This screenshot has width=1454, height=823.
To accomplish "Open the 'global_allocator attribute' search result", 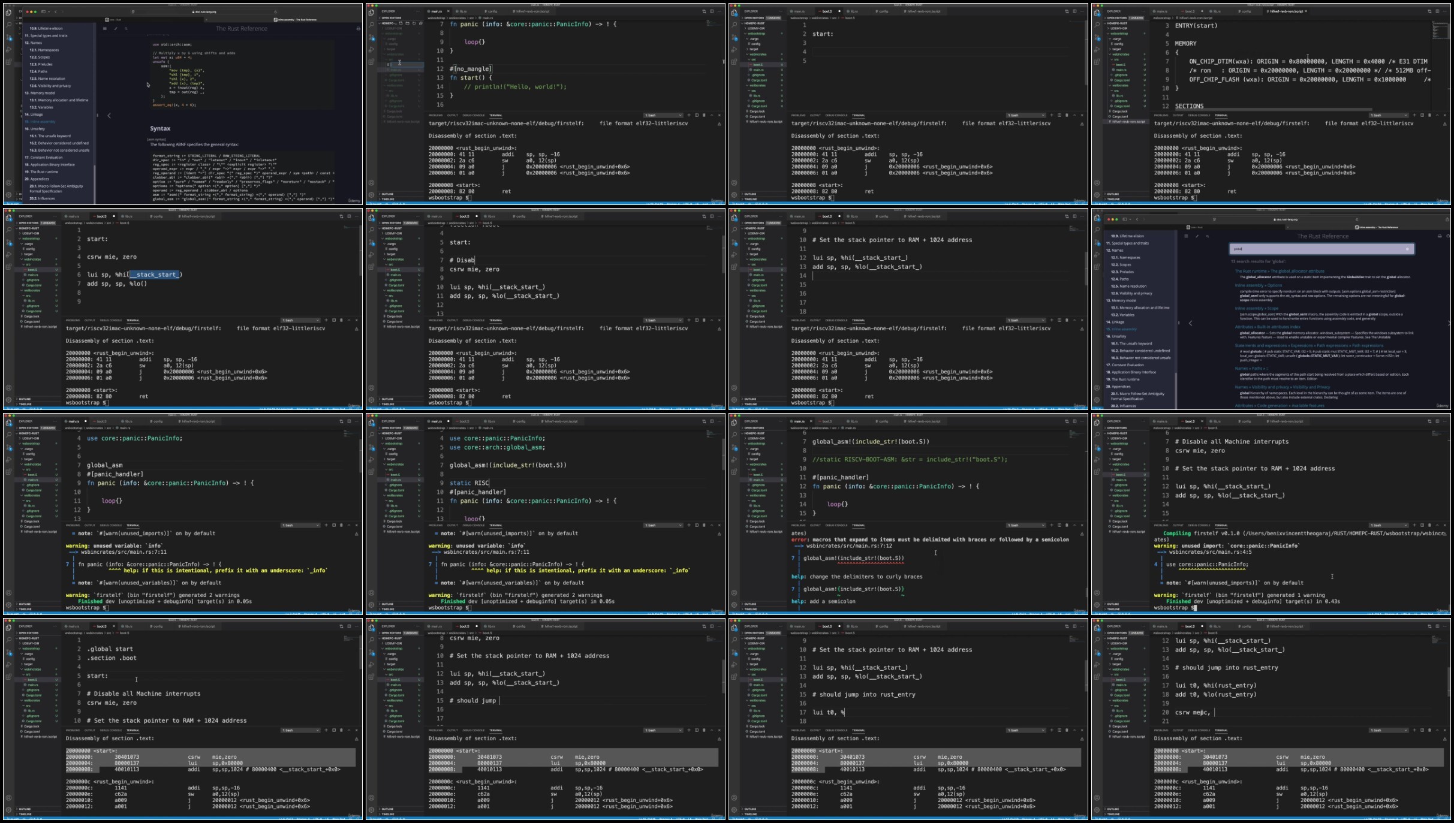I will point(1280,271).
